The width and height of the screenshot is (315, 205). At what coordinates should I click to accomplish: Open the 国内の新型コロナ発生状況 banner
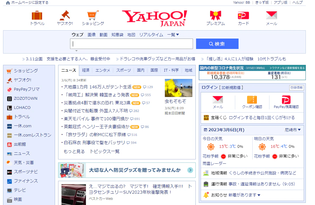pyautogui.click(x=252, y=73)
